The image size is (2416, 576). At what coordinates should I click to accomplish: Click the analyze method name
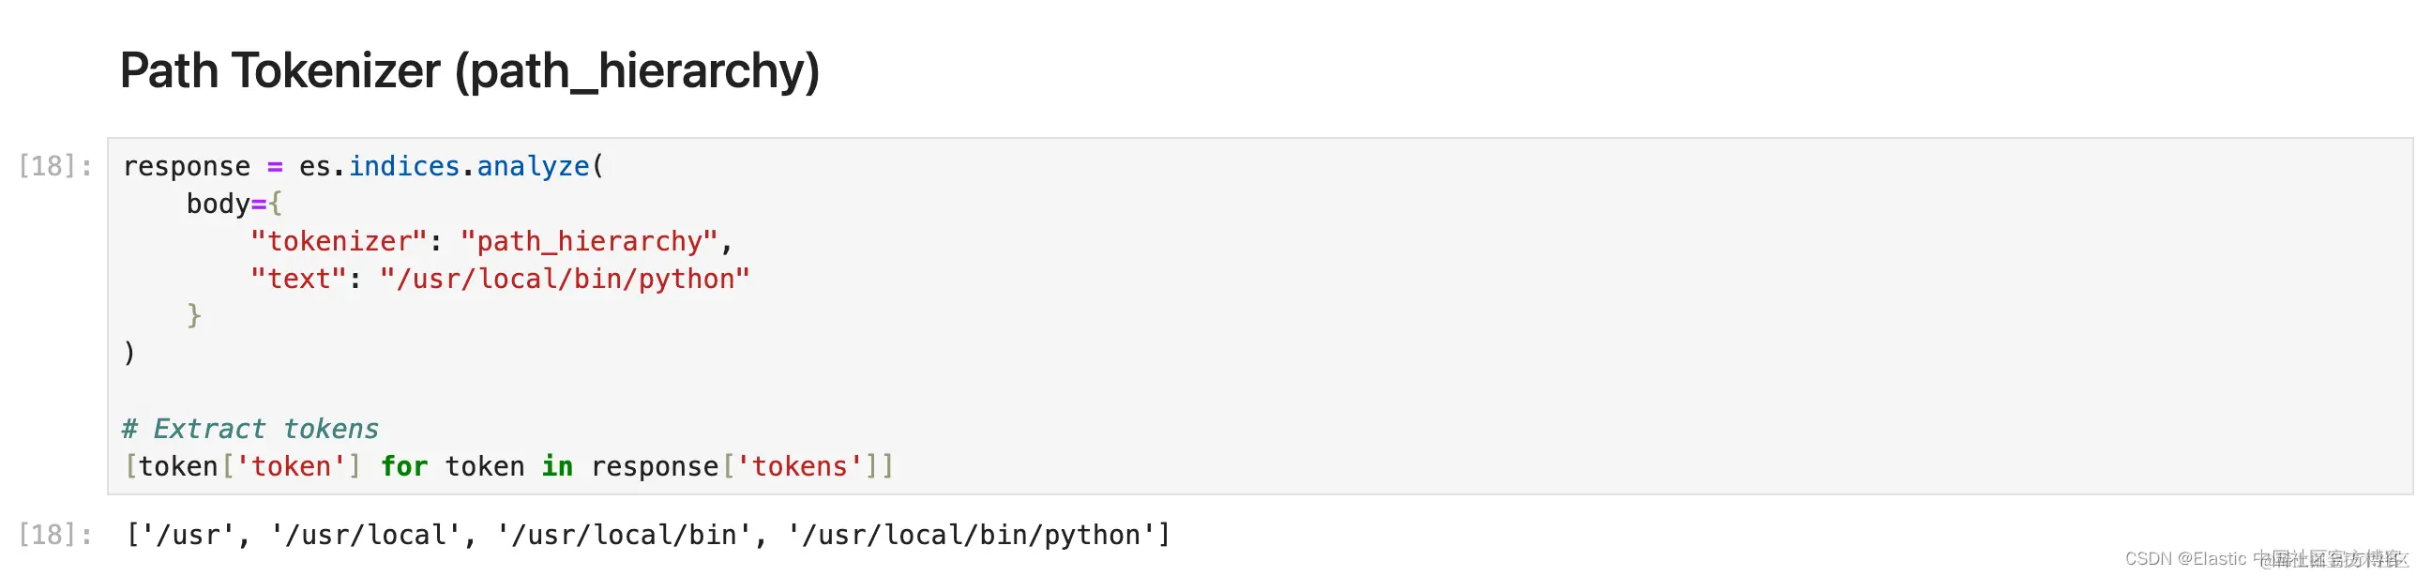[x=533, y=166]
